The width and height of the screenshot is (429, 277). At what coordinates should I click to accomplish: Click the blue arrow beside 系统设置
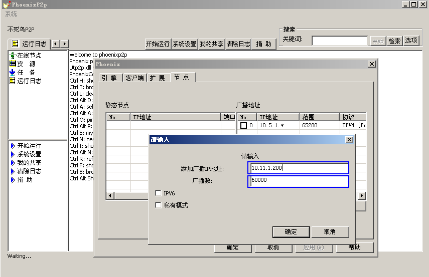[x=13, y=154]
